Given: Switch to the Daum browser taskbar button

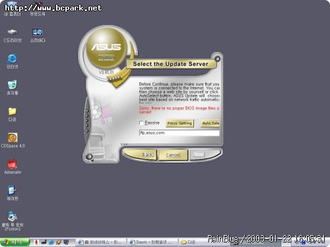Looking at the screenshot, I should (152, 242).
